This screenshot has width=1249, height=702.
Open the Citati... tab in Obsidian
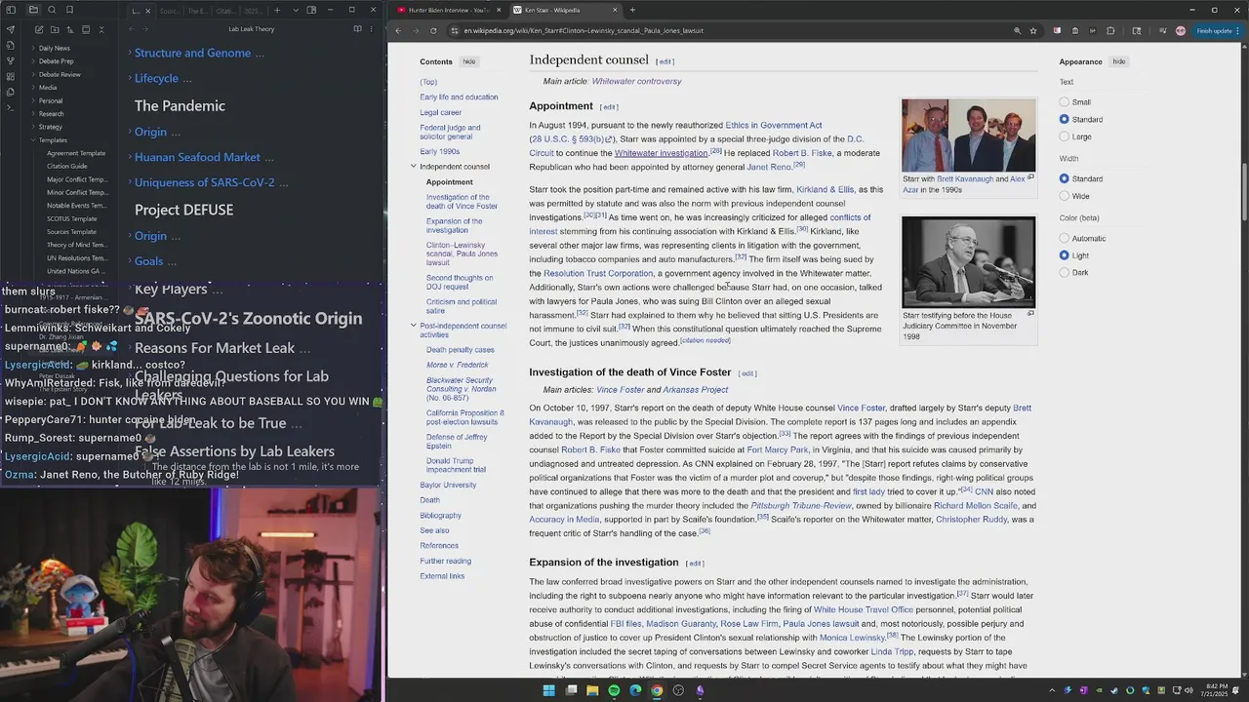(225, 11)
